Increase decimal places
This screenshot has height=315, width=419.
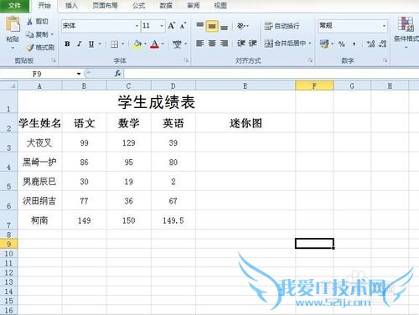click(x=370, y=44)
